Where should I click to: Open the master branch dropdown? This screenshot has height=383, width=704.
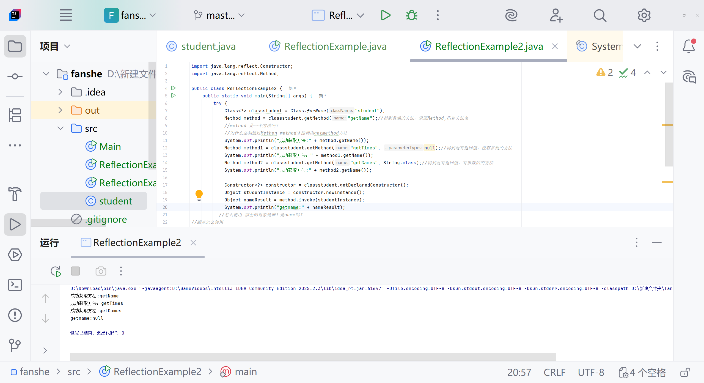coord(219,15)
